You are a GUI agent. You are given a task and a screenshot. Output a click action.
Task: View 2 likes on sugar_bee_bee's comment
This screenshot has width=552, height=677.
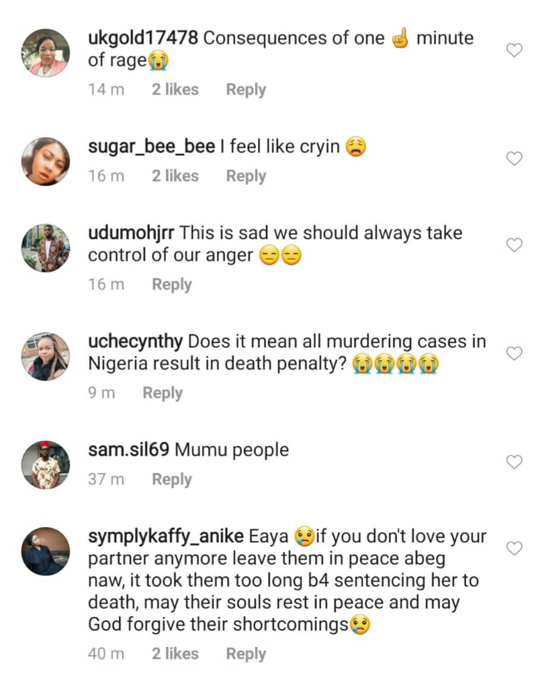[176, 176]
